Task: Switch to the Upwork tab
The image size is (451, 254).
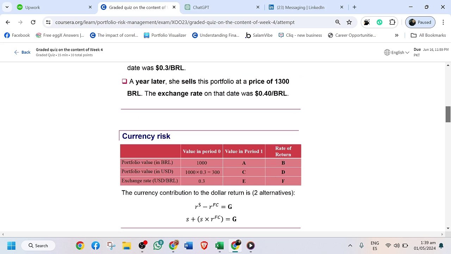Action: click(55, 7)
